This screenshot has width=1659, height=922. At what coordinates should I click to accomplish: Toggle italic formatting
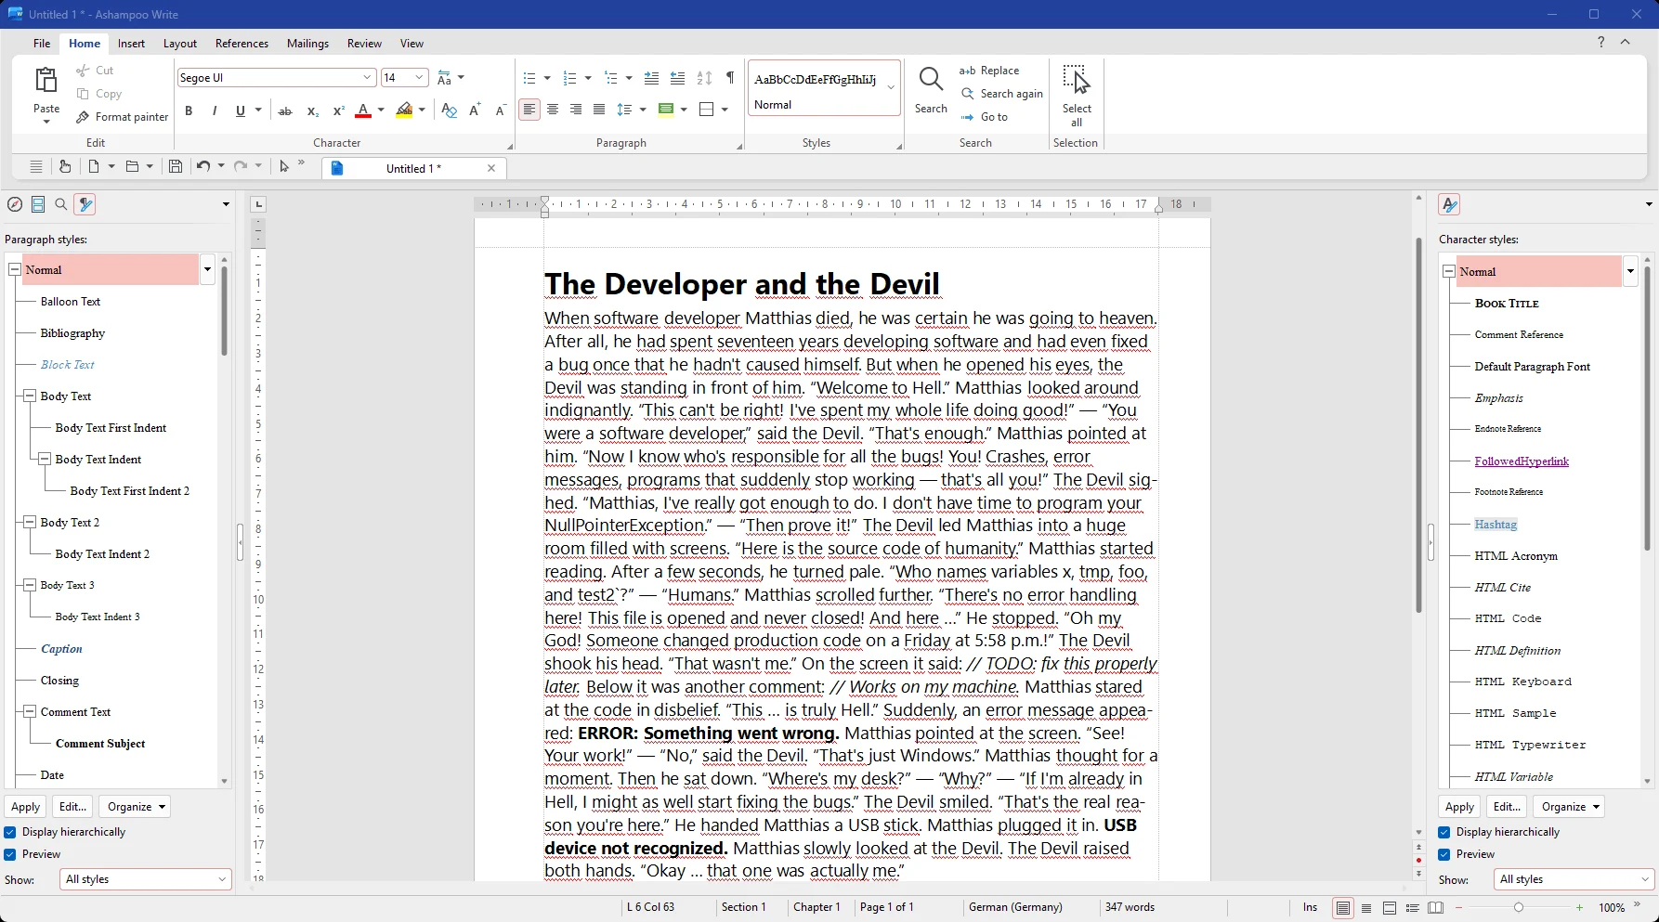click(215, 110)
